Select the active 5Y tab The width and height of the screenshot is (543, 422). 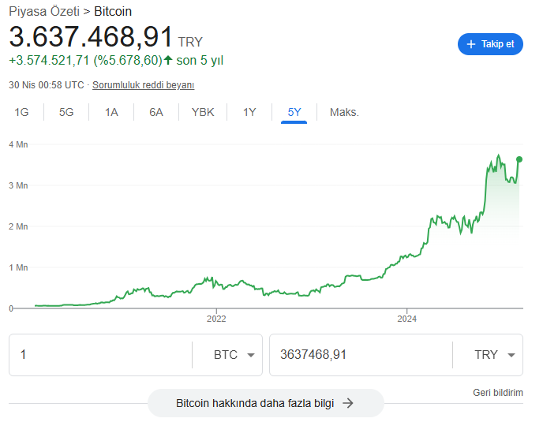pyautogui.click(x=294, y=112)
